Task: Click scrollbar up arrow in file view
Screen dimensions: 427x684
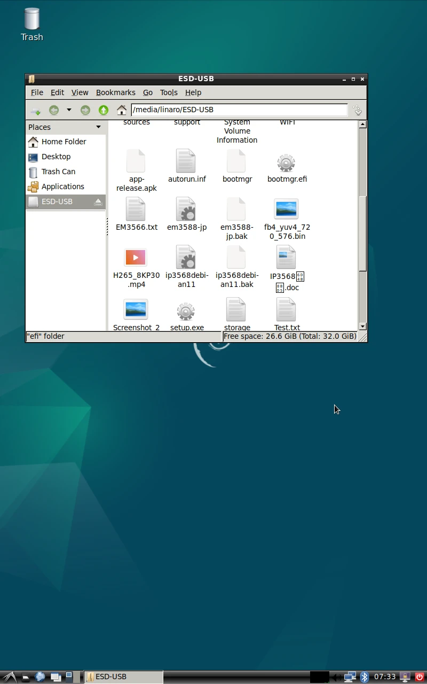Action: [x=362, y=125]
